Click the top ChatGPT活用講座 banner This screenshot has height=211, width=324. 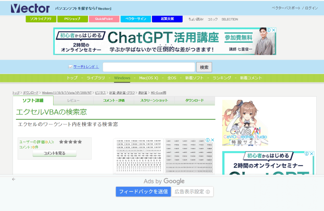(165, 42)
